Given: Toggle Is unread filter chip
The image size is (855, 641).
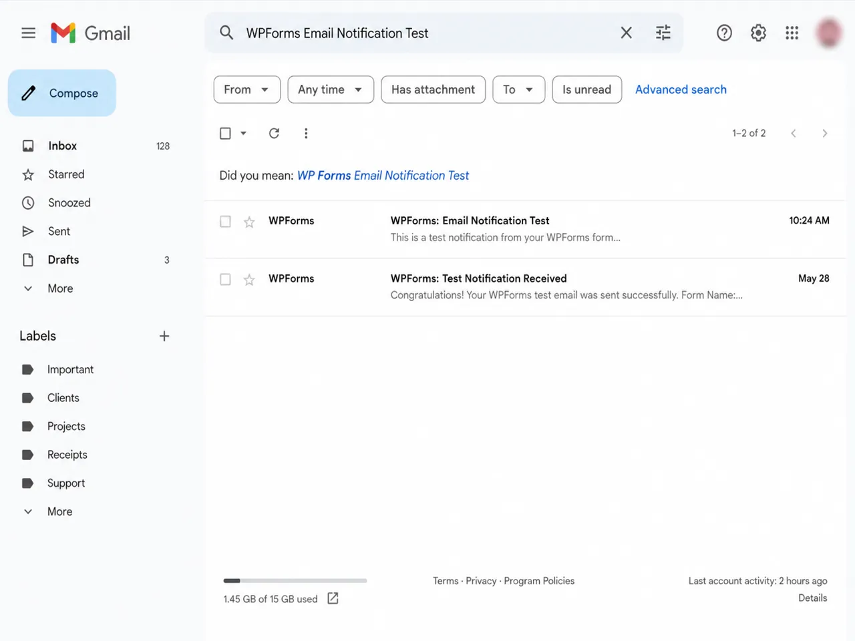Looking at the screenshot, I should pos(587,89).
